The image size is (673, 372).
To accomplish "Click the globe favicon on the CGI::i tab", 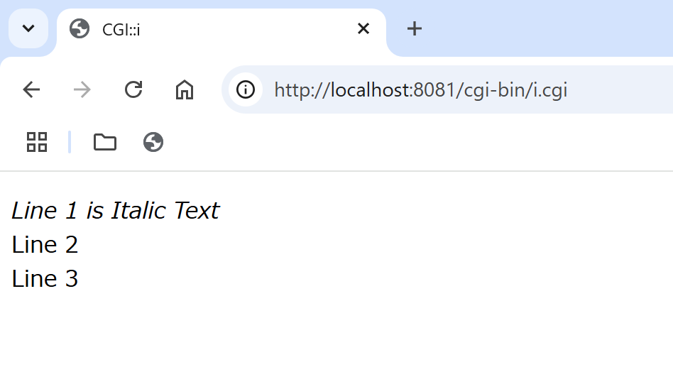I will [x=80, y=28].
